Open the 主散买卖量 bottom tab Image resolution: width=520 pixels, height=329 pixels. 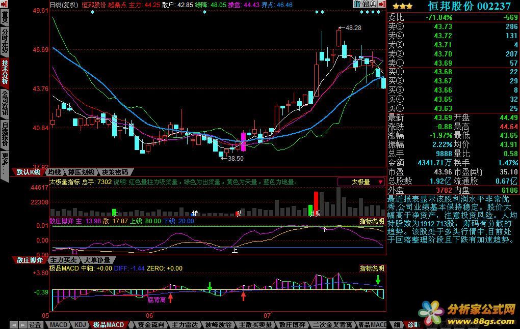[x=255, y=325]
